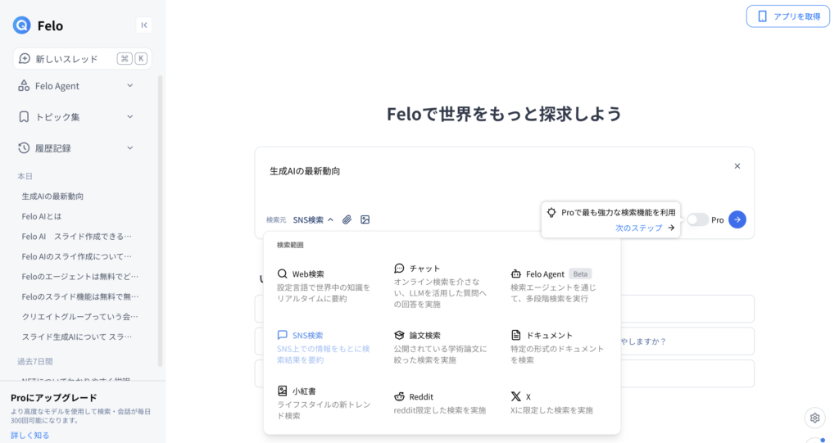Select チャット search scope

point(441,286)
